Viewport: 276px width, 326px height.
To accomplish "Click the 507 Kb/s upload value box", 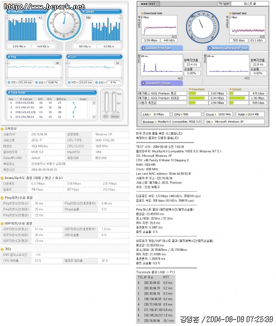I will click(x=84, y=46).
